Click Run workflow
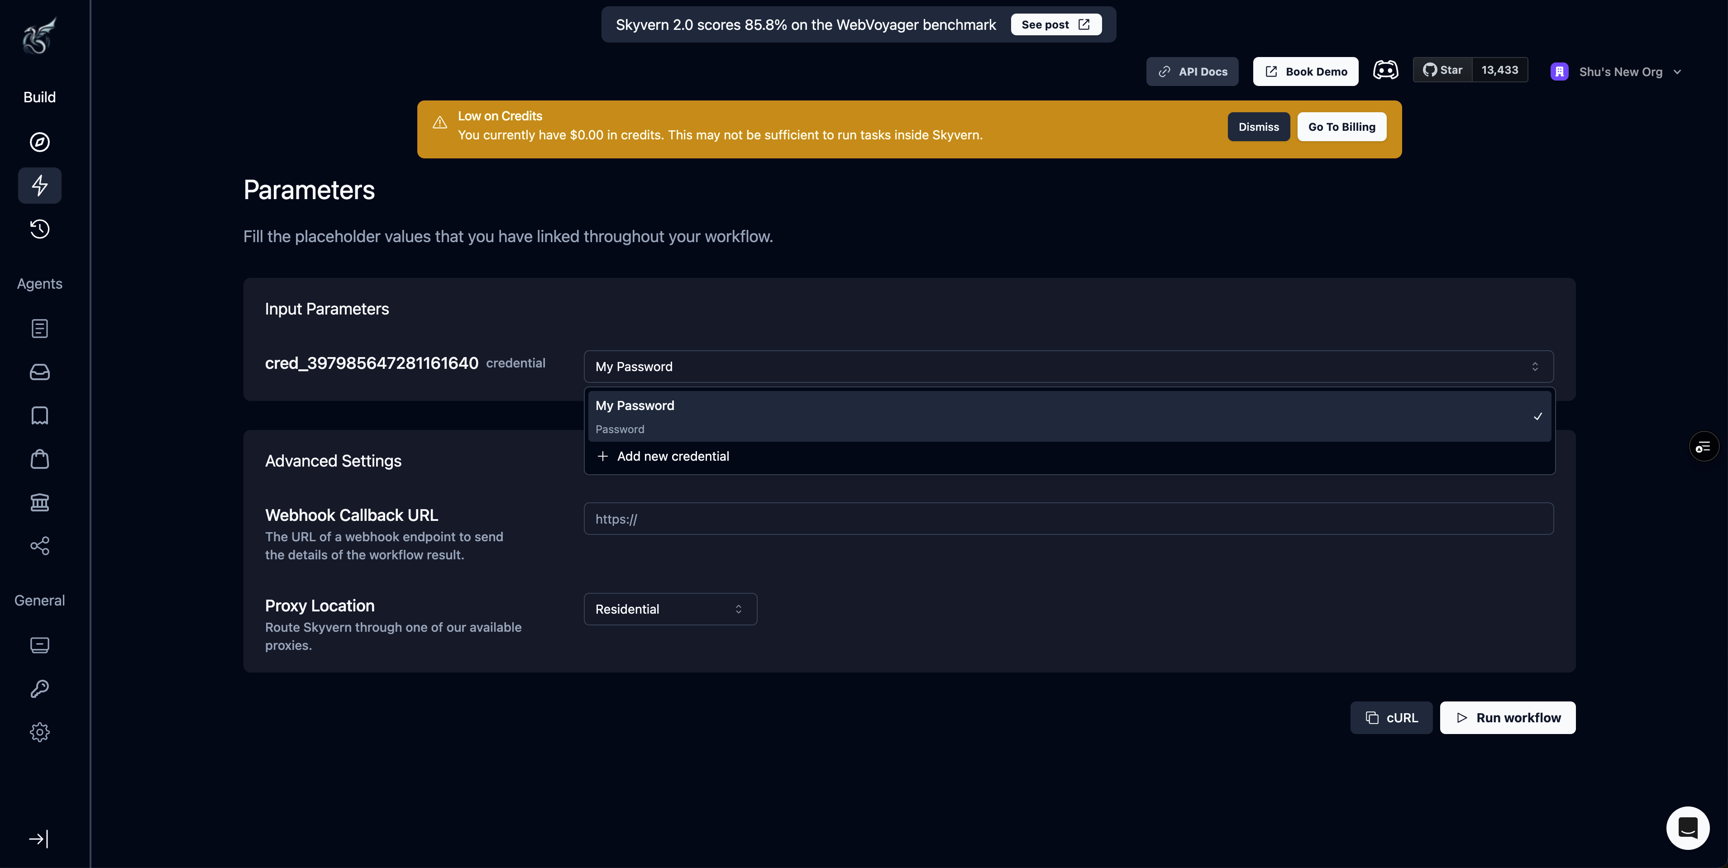 tap(1507, 717)
